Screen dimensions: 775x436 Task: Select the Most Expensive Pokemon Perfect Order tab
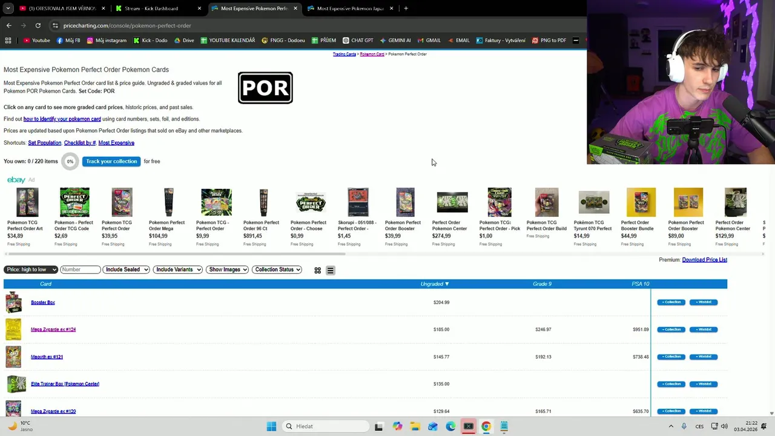tap(254, 8)
